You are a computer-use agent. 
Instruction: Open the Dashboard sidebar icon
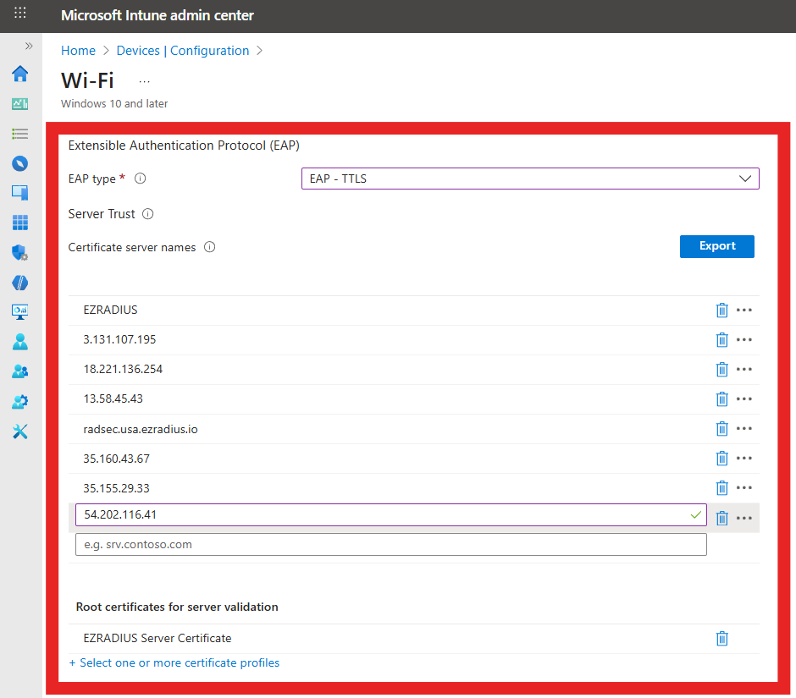tap(20, 103)
